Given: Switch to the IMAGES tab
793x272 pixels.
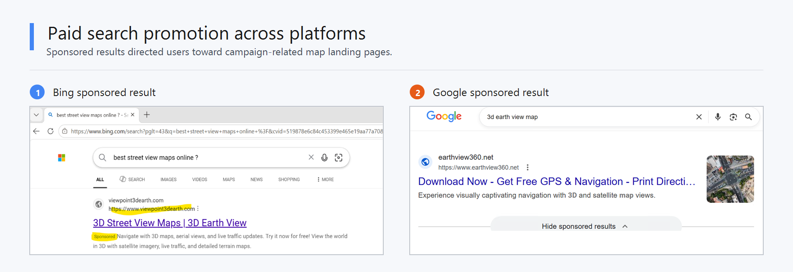Looking at the screenshot, I should (x=169, y=180).
